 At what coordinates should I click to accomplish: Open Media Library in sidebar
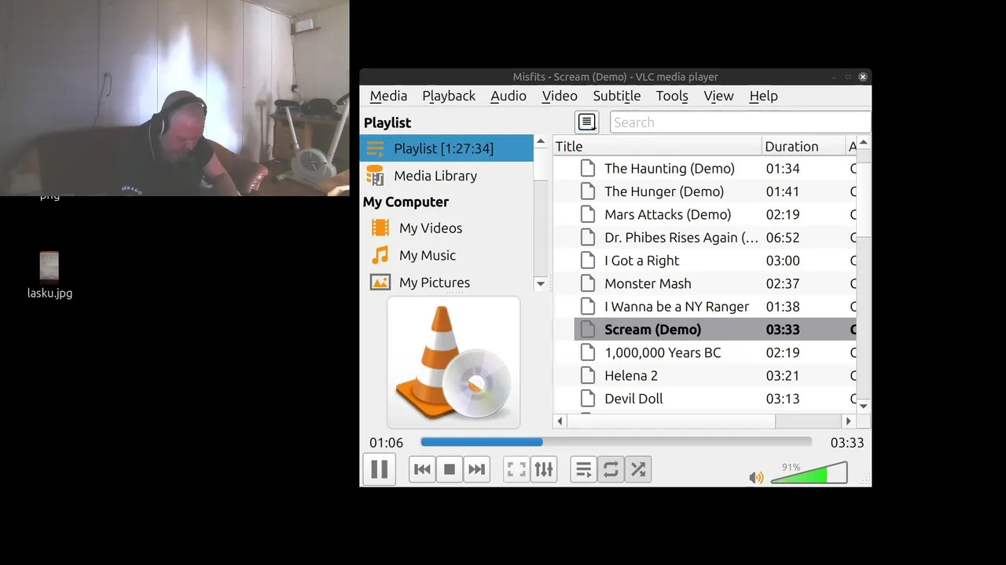(x=446, y=176)
